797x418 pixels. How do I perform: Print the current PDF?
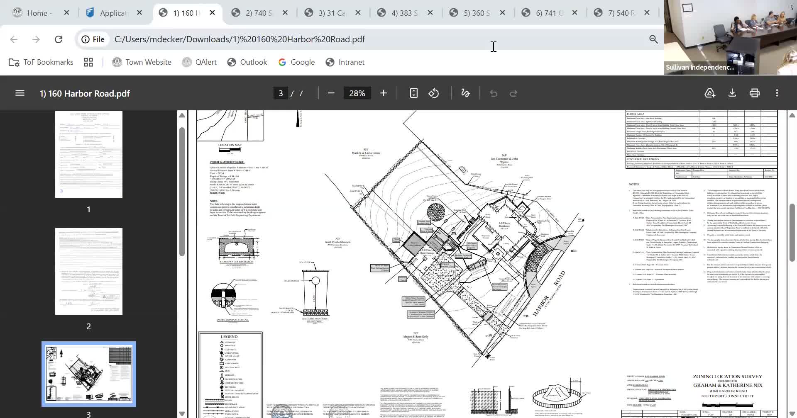[755, 93]
